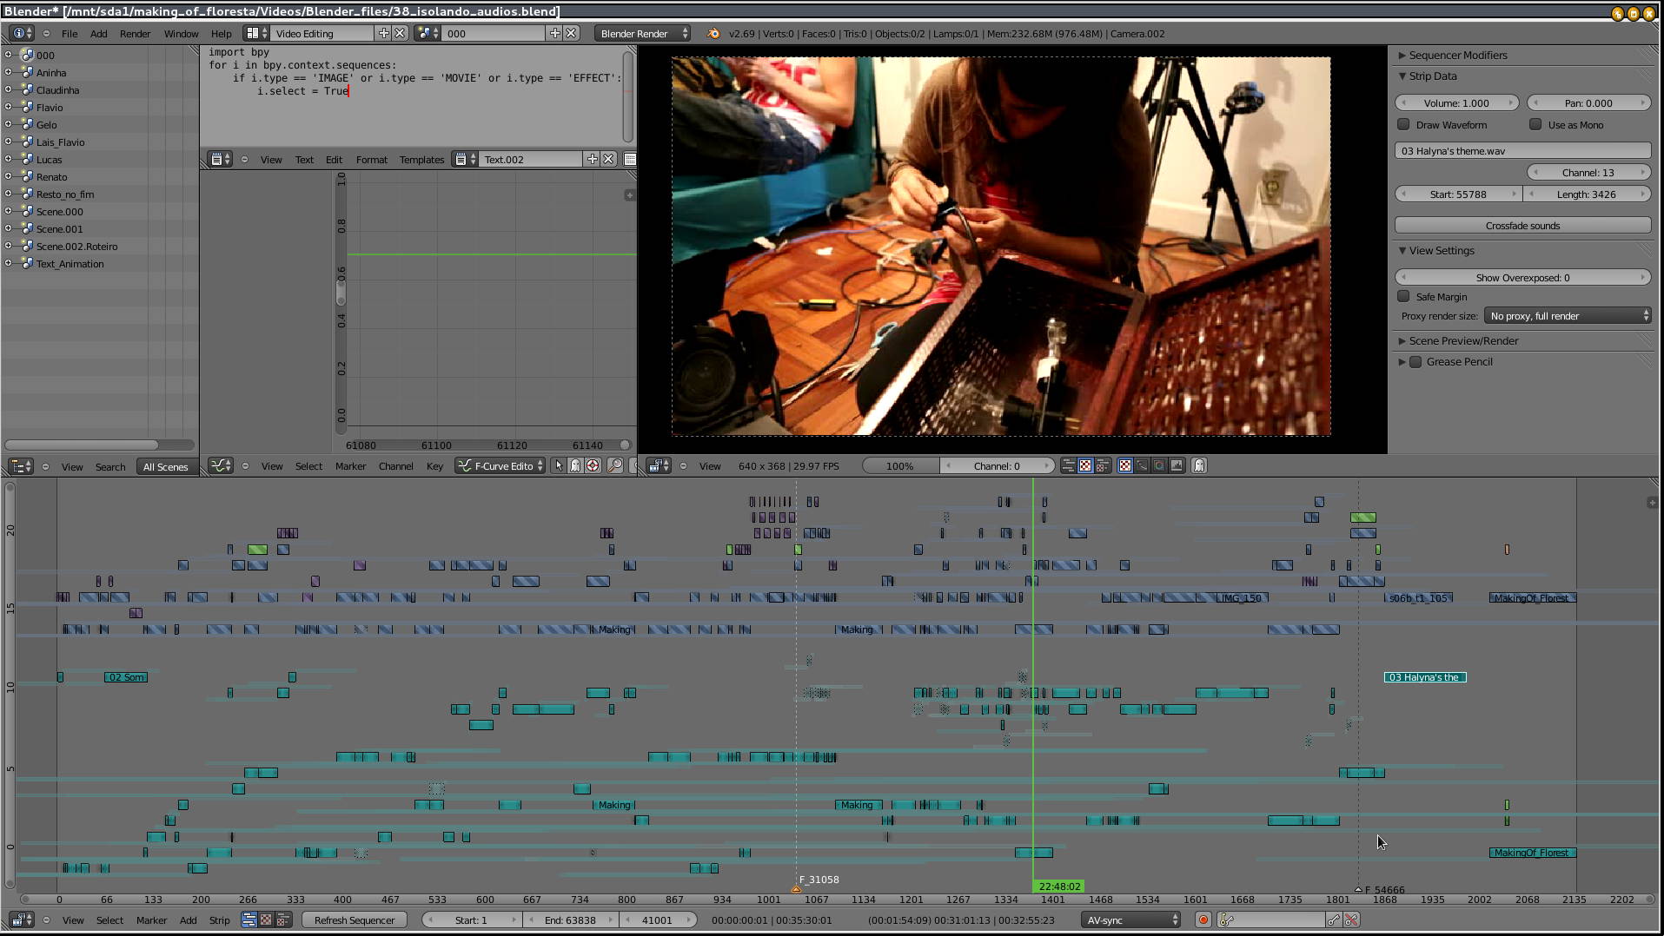
Task: Click the delete keying set scissors icon
Action: (1351, 920)
